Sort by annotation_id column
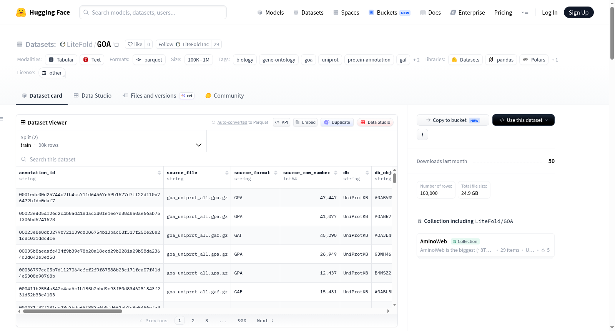This screenshot has height=331, width=615. pyautogui.click(x=159, y=173)
